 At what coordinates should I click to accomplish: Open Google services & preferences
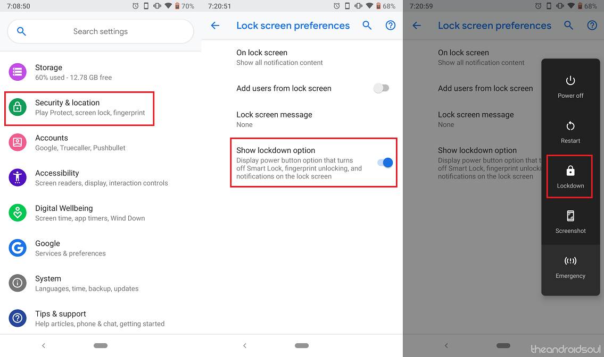(x=101, y=248)
